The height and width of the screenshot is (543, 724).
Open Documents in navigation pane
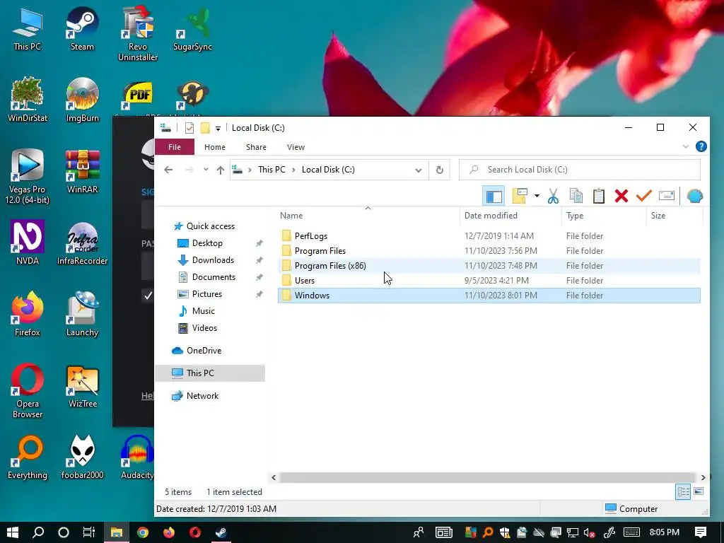point(214,277)
